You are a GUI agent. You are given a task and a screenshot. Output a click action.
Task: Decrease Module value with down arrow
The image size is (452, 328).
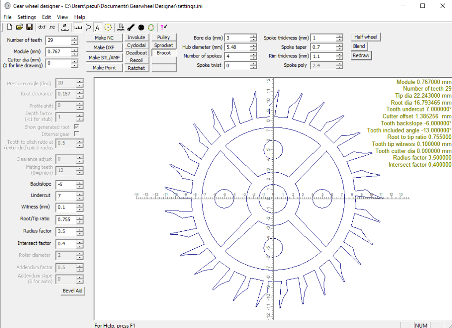[x=75, y=54]
